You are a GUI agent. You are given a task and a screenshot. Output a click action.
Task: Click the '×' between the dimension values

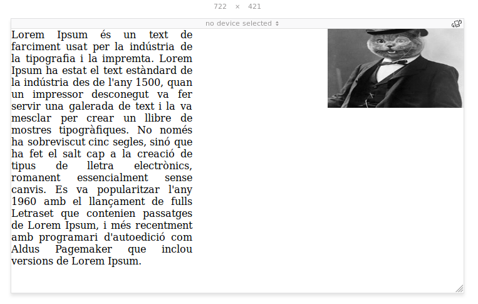[237, 6]
